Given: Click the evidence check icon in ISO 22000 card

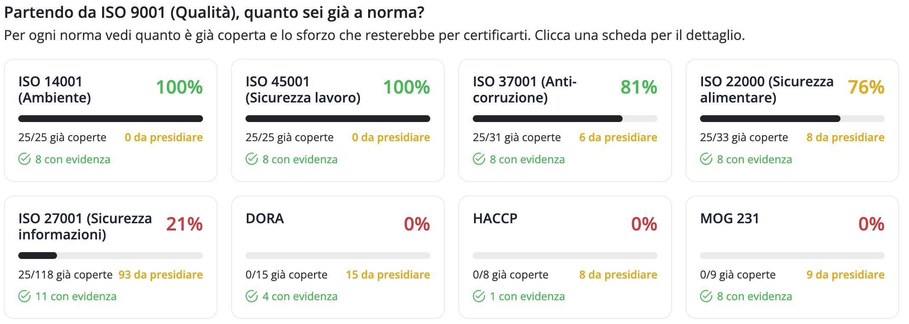Looking at the screenshot, I should (706, 159).
